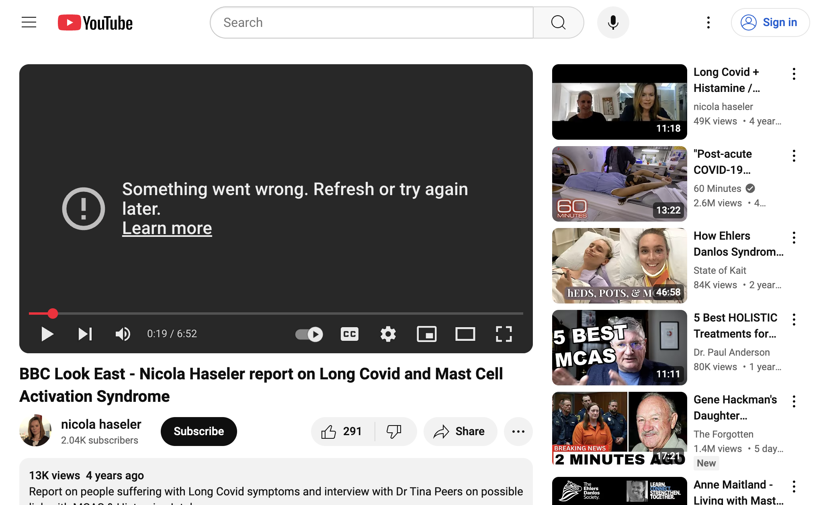Open The Forgotten channel name
This screenshot has height=505, width=823.
point(723,434)
